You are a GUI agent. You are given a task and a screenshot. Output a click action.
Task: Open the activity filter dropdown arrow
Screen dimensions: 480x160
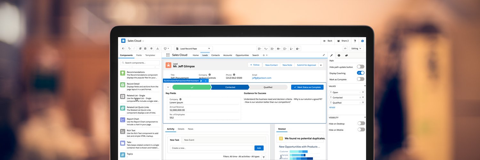(x=264, y=157)
